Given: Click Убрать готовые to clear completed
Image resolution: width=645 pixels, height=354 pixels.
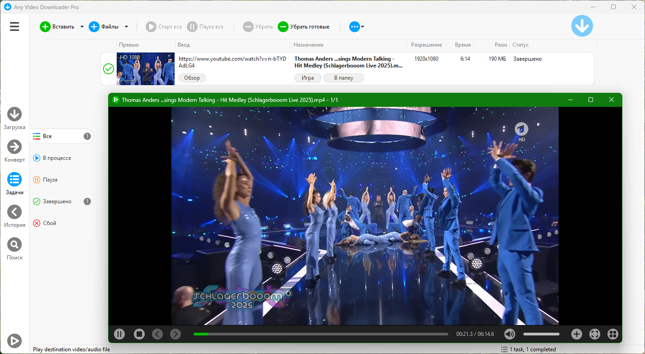Looking at the screenshot, I should pyautogui.click(x=304, y=27).
